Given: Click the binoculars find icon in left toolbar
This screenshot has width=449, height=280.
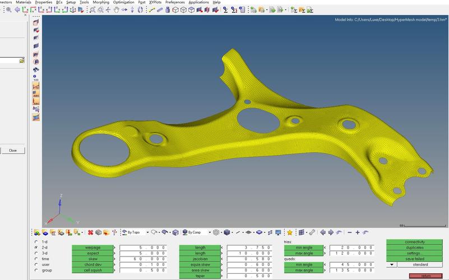Looking at the screenshot, I should pos(36,69).
